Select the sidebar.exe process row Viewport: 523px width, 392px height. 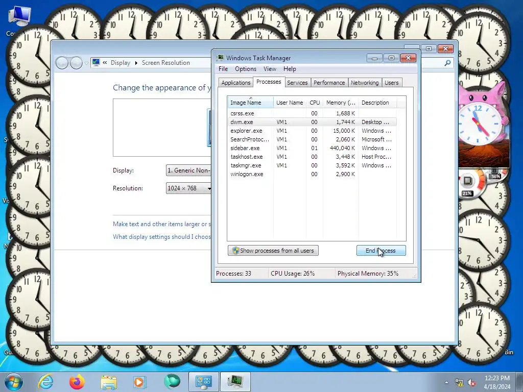312,148
